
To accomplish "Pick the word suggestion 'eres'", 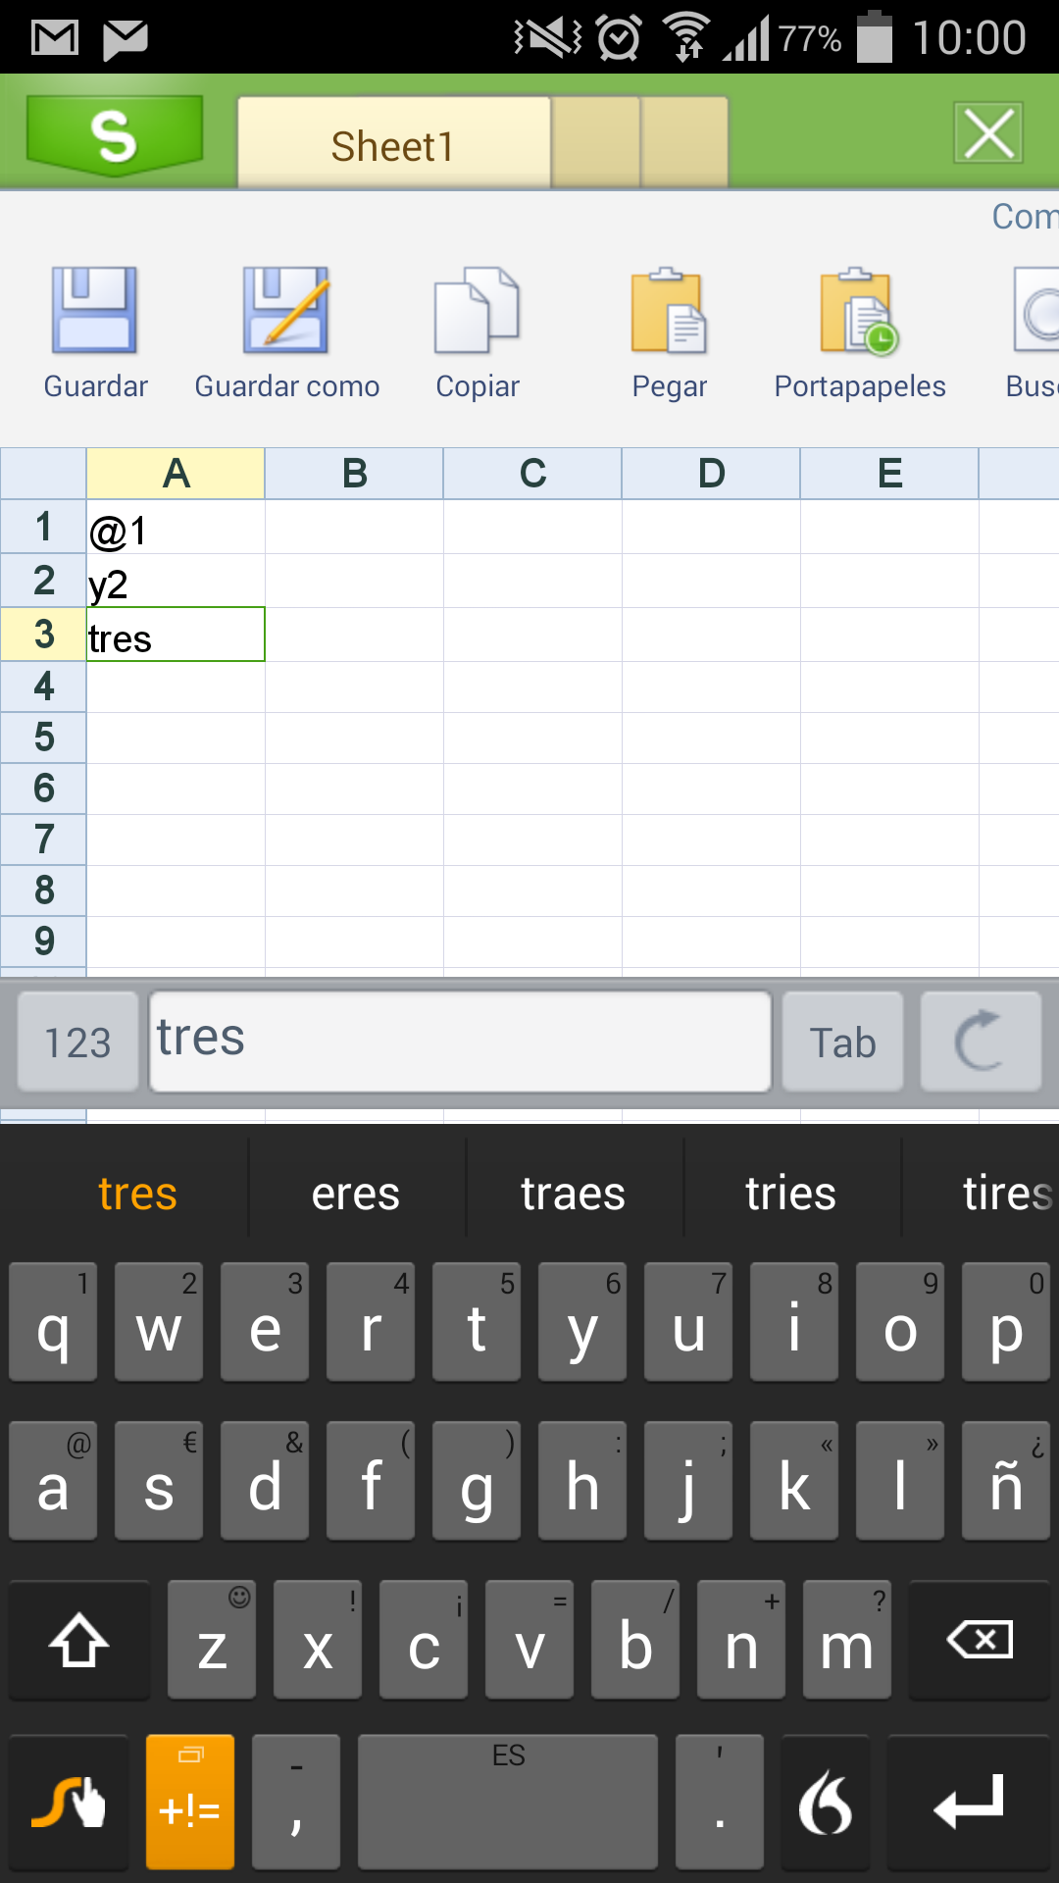I will click(356, 1194).
